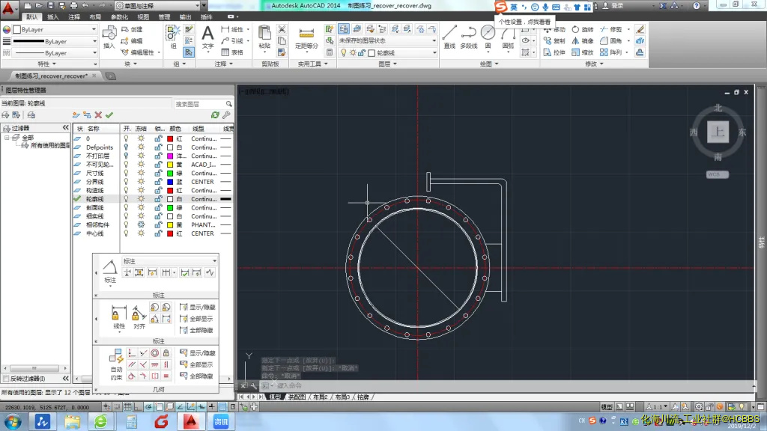Toggle freeze sun icon for 相邻构件 layer

[x=141, y=224]
